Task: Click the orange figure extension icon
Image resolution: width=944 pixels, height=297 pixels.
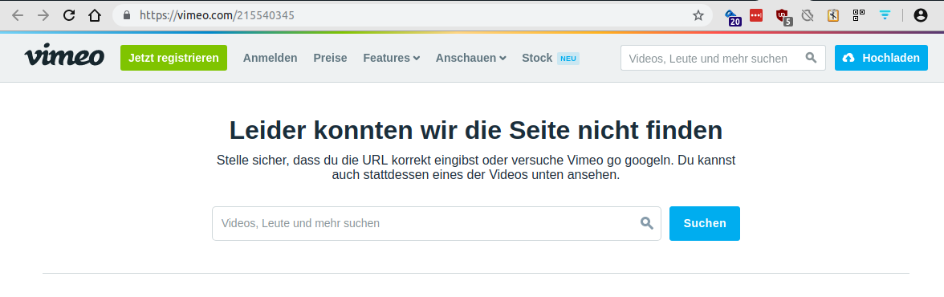Action: click(833, 16)
